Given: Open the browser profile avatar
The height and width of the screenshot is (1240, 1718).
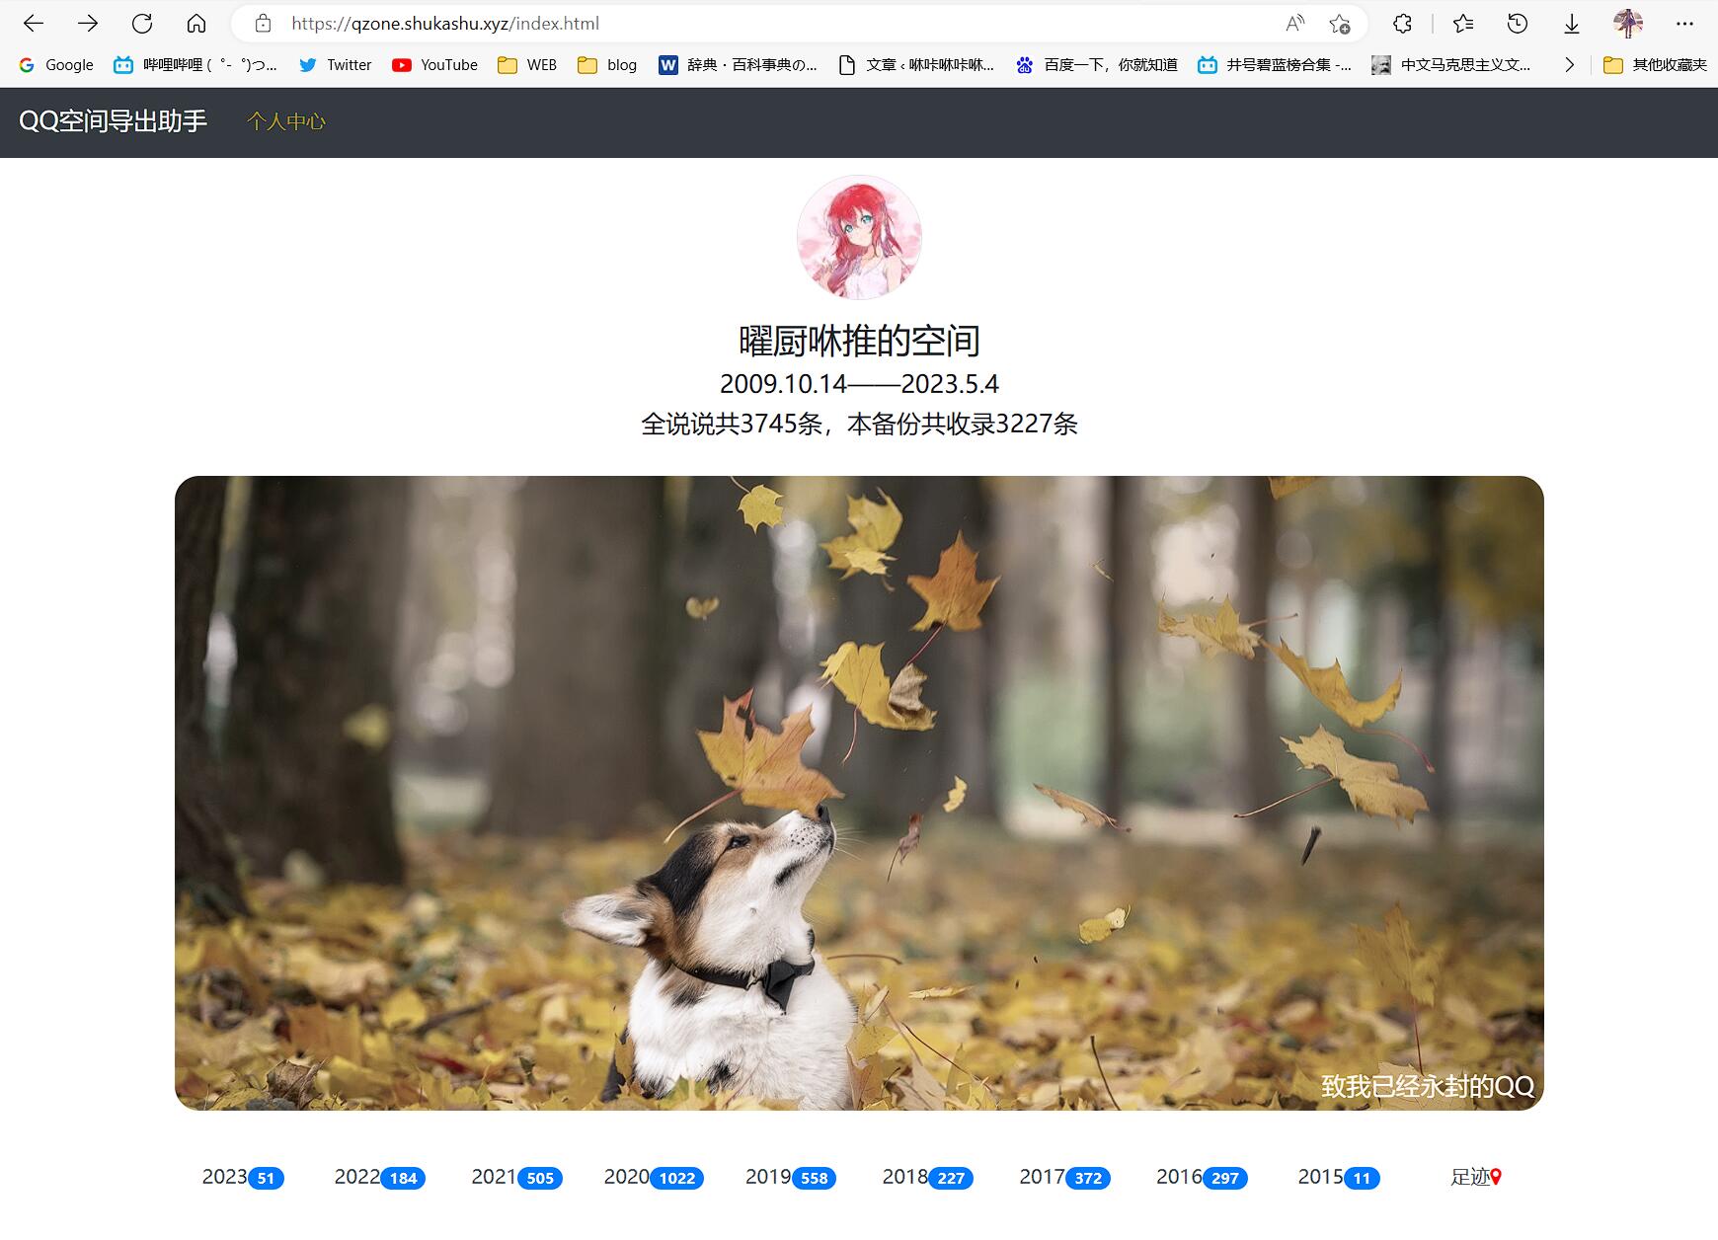Looking at the screenshot, I should coord(1625,24).
